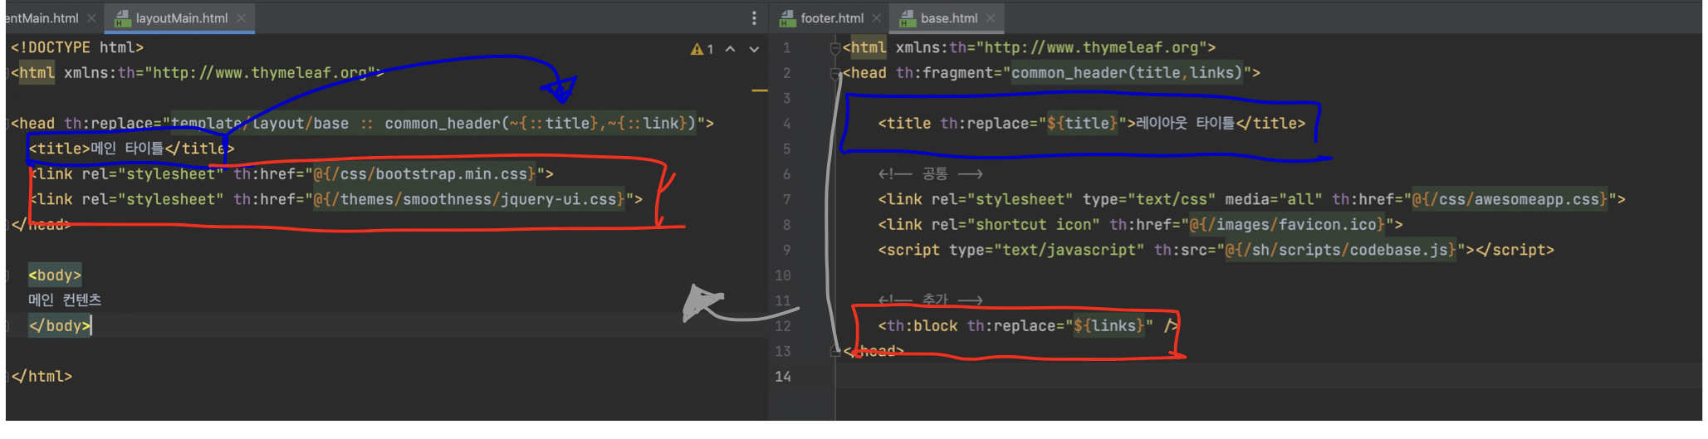Click the 공통 comment line in base.html
The image size is (1708, 439).
tap(930, 173)
